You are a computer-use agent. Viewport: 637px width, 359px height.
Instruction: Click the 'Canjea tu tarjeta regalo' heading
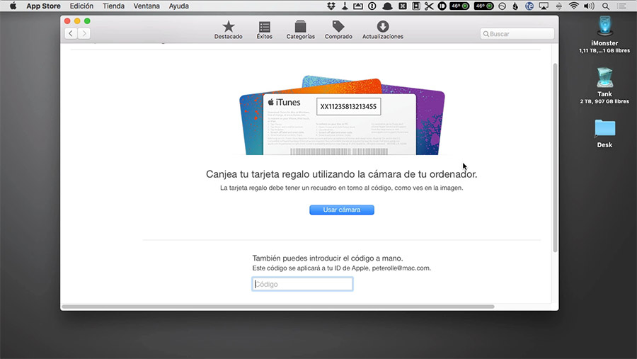pos(342,174)
